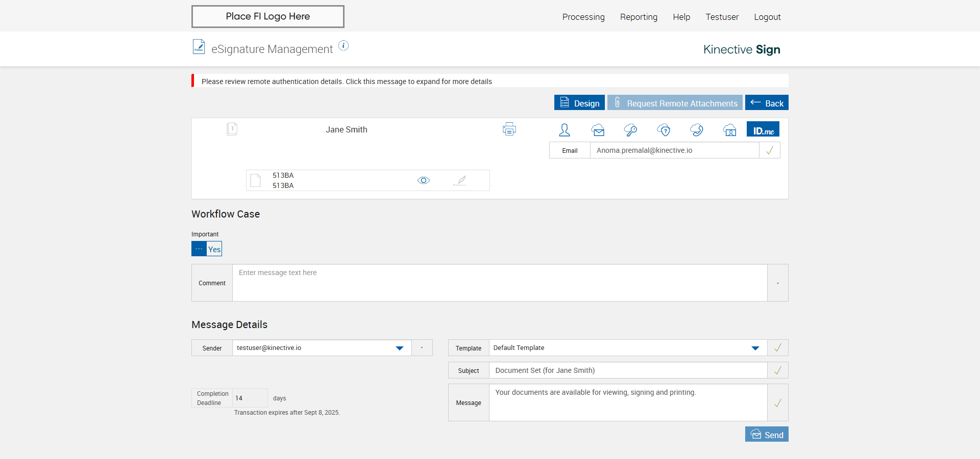The width and height of the screenshot is (980, 459).
Task: Pick the cloud shield question authentication icon
Action: click(x=664, y=130)
